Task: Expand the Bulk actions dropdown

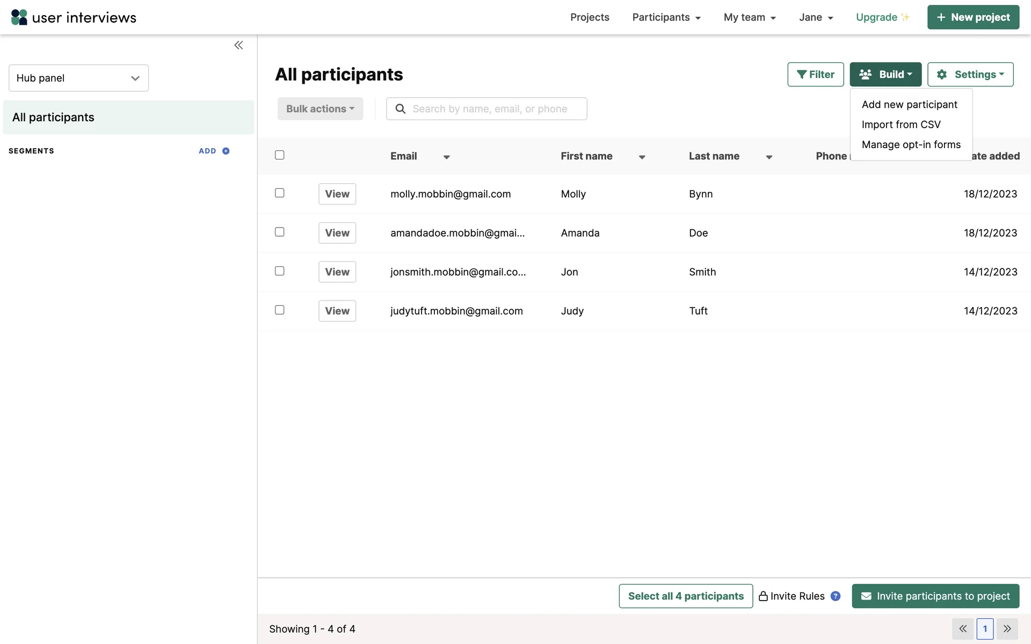Action: click(320, 109)
